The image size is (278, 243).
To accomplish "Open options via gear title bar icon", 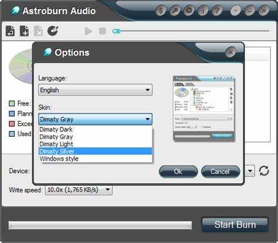I will pyautogui.click(x=189, y=11).
